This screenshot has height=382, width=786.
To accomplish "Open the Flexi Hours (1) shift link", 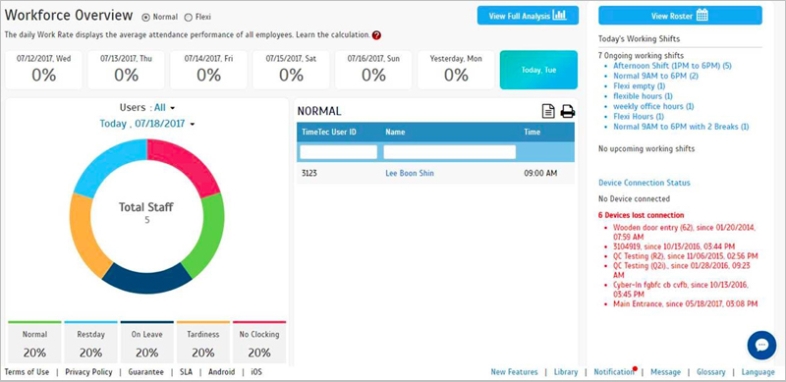I will tap(640, 116).
